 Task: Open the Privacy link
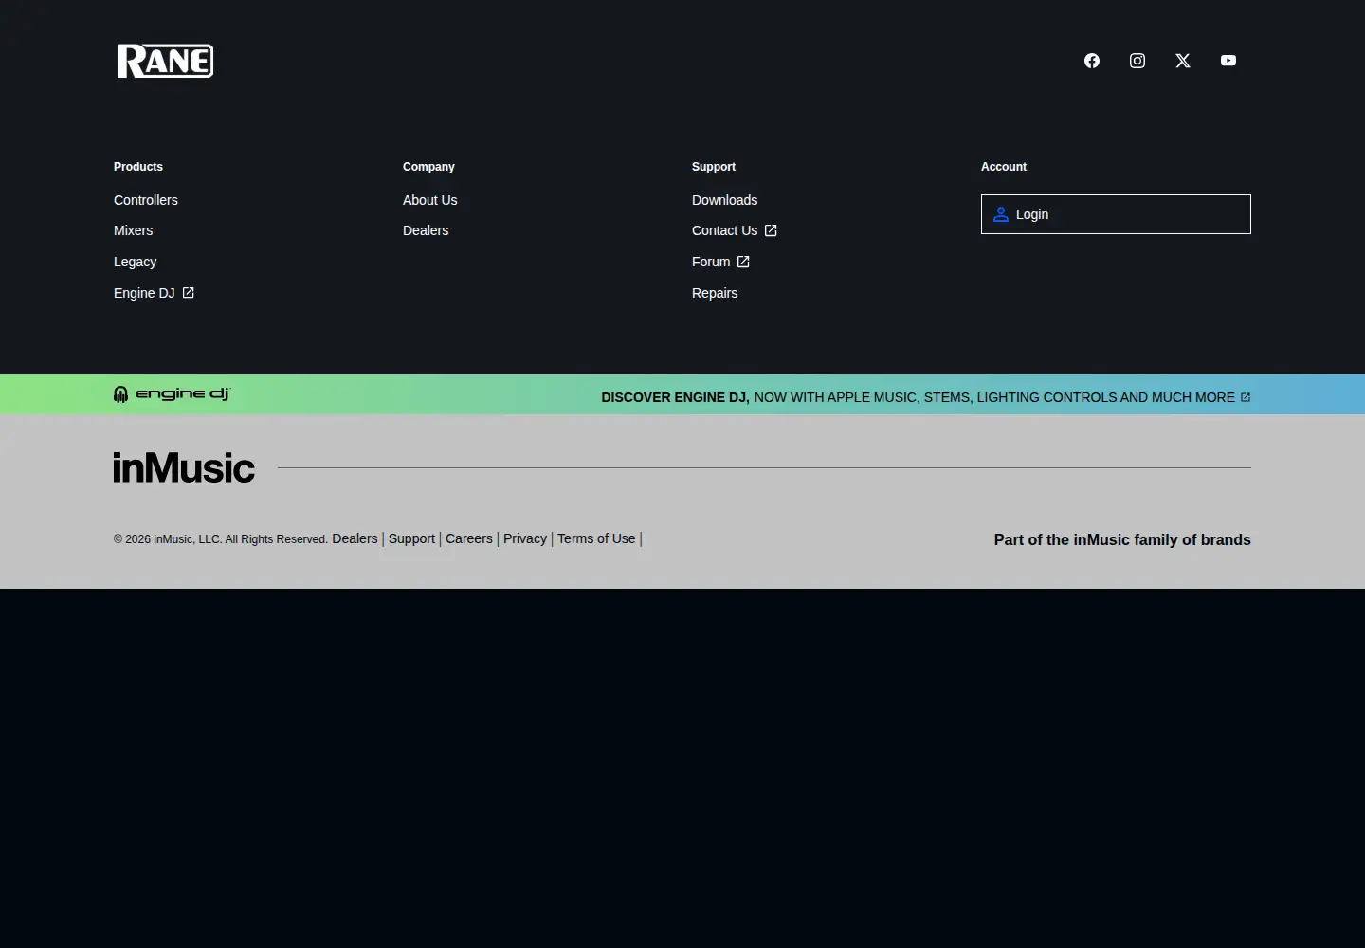pos(525,538)
